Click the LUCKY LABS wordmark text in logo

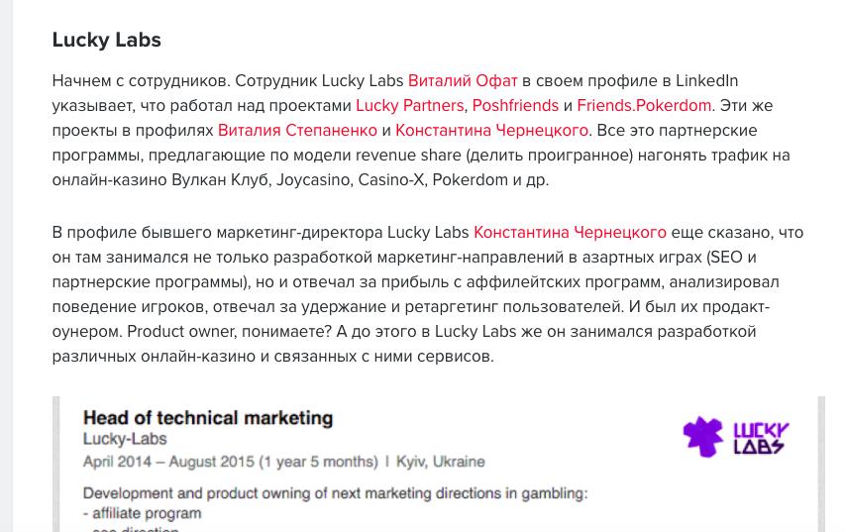[761, 438]
